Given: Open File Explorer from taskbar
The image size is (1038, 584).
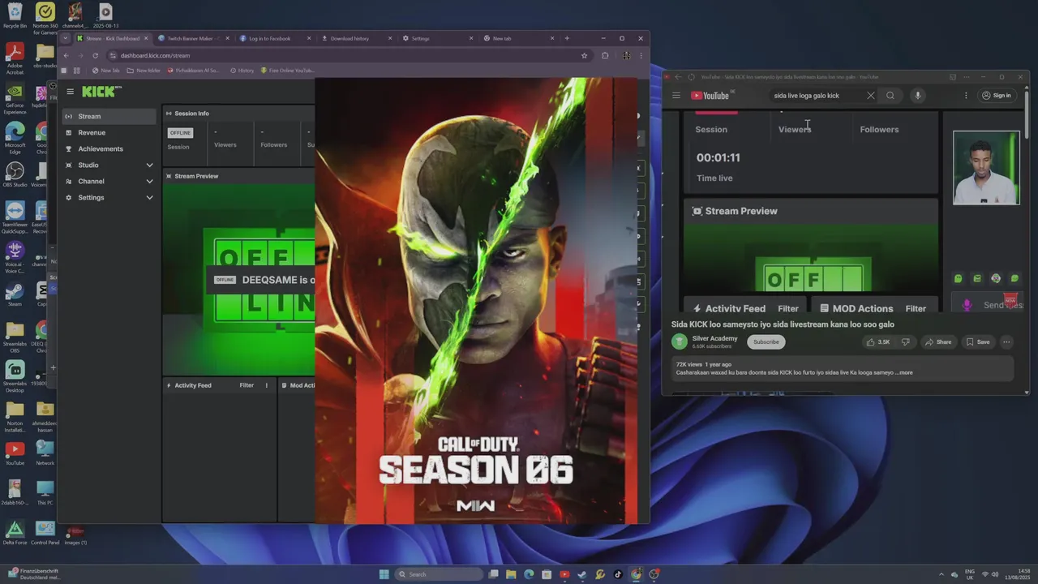Looking at the screenshot, I should tap(511, 574).
